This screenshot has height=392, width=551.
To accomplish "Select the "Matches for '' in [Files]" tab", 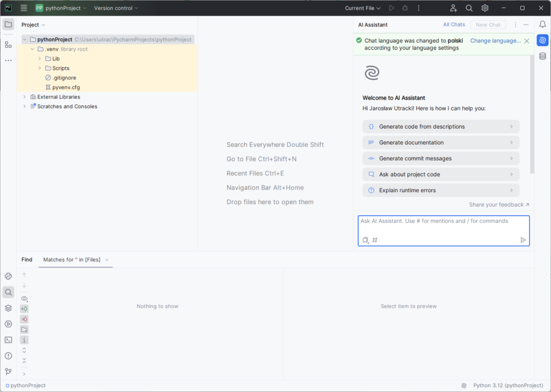I will tap(72, 260).
